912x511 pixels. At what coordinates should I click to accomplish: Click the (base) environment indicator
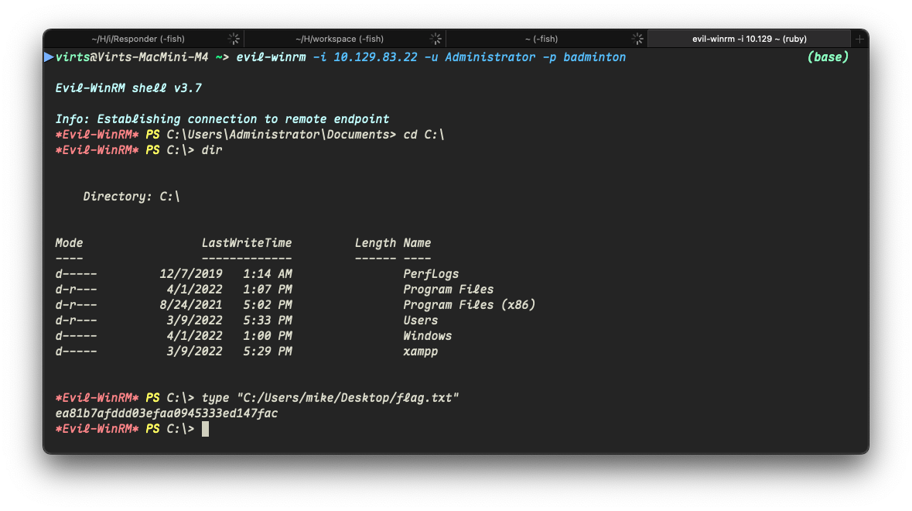point(828,57)
